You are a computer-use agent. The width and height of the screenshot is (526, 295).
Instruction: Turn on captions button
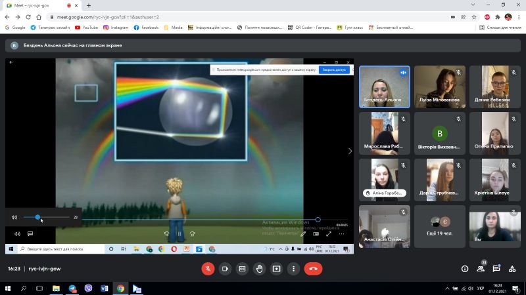tap(242, 269)
